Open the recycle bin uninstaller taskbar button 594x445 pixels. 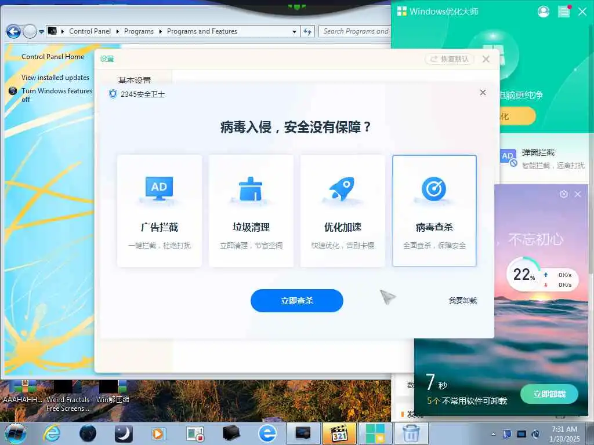(x=411, y=433)
